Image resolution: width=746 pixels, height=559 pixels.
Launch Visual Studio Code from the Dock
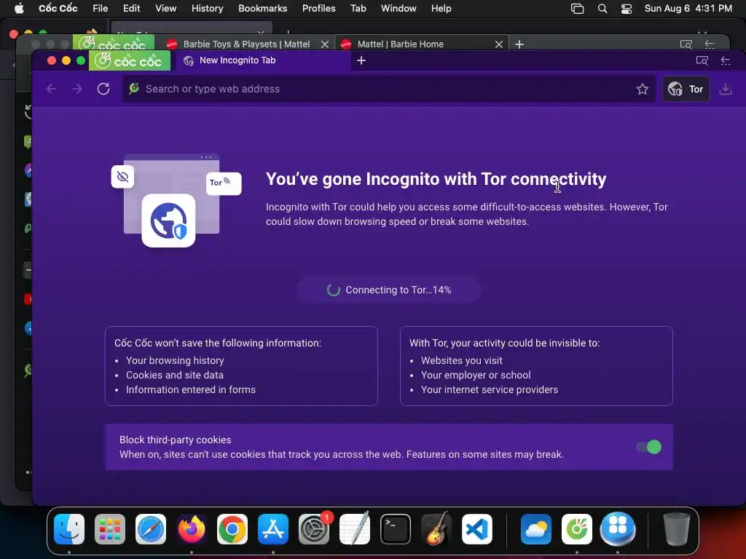[476, 529]
